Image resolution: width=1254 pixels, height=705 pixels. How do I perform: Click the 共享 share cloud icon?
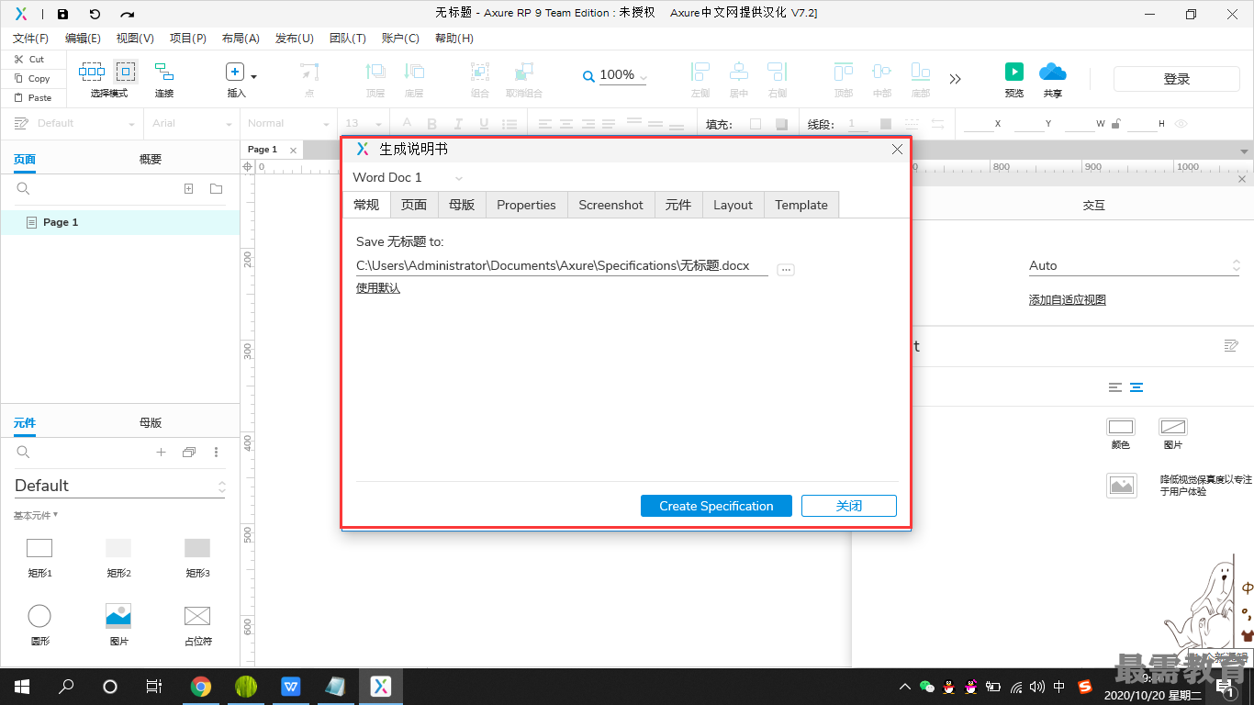pyautogui.click(x=1052, y=72)
